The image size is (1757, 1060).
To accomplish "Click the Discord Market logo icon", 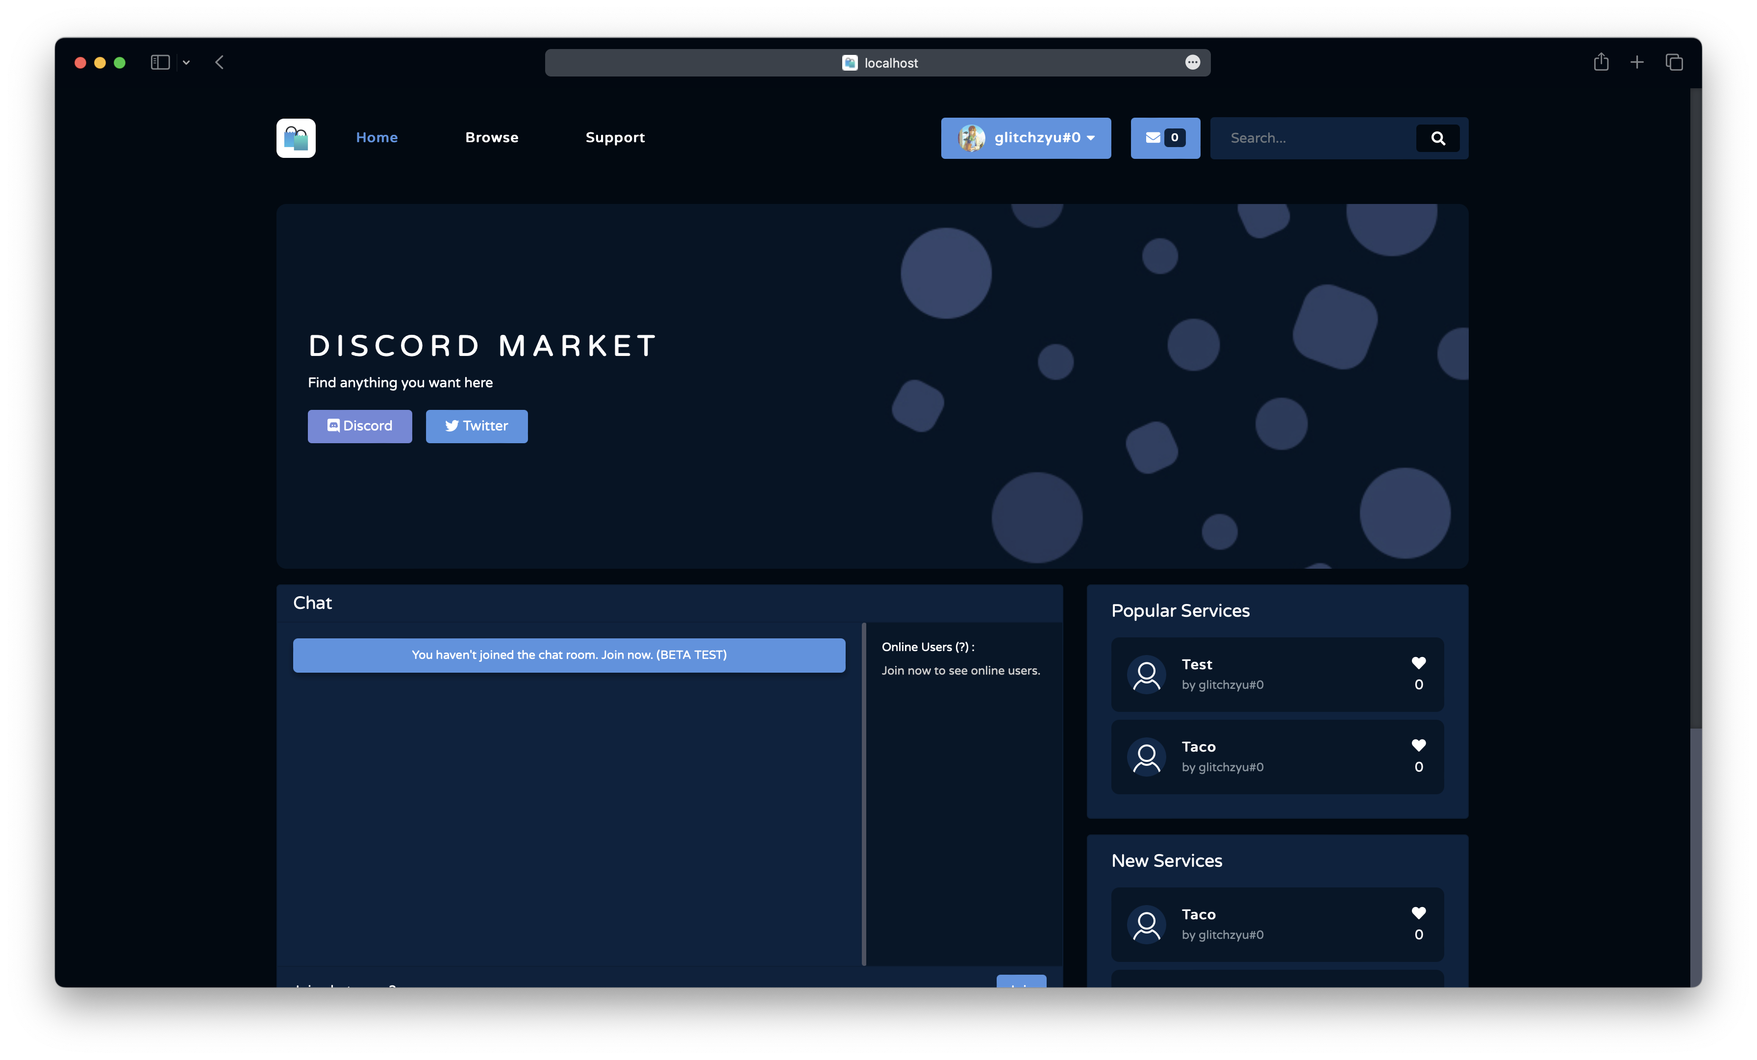I will pyautogui.click(x=295, y=138).
